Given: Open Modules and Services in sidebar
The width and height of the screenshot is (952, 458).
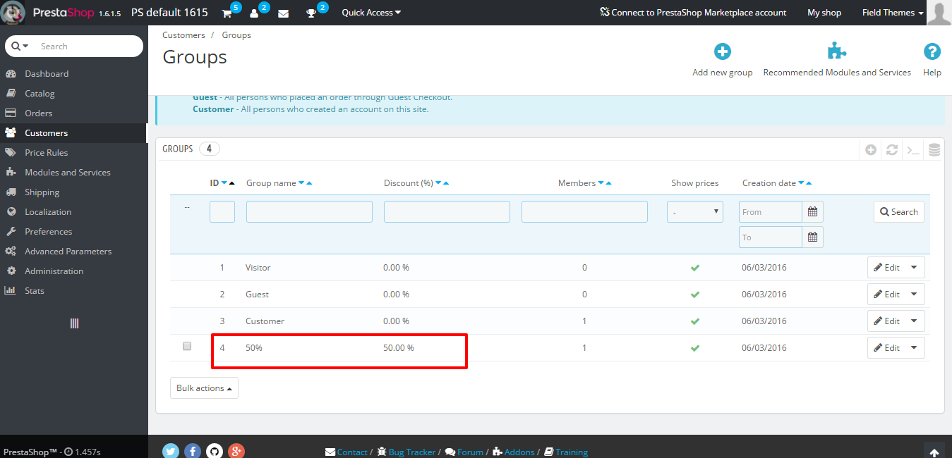Looking at the screenshot, I should 67,173.
